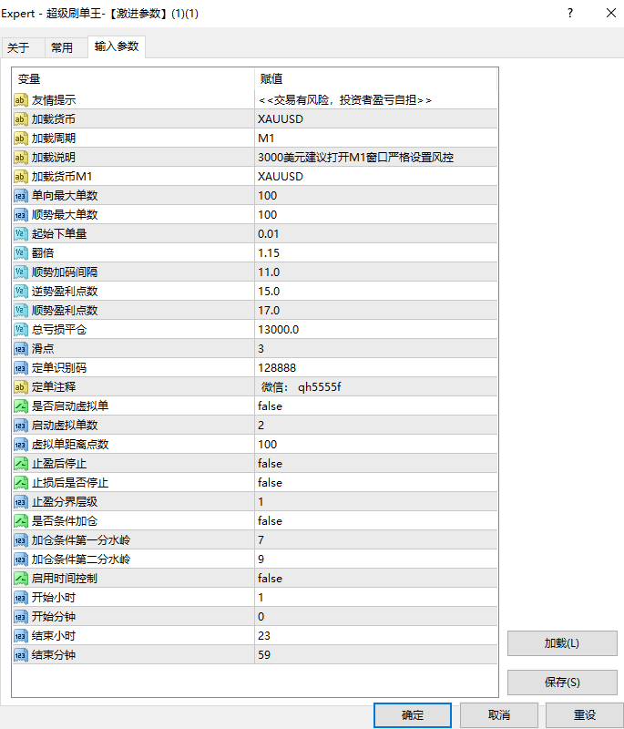The image size is (624, 729).
Task: Click the boolean icon beside 止损后是否停止
Action: click(x=20, y=483)
